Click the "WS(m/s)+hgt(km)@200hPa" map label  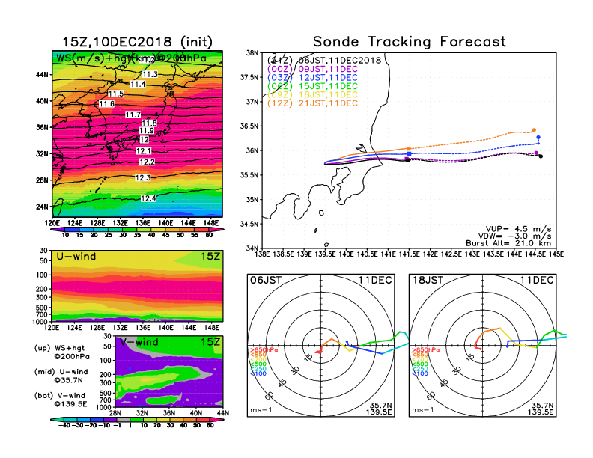pos(131,58)
